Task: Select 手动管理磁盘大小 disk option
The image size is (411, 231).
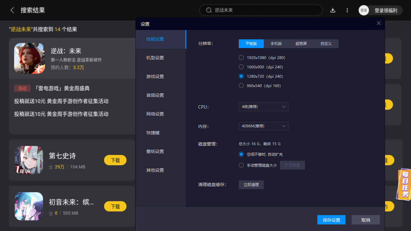Action: click(241, 165)
